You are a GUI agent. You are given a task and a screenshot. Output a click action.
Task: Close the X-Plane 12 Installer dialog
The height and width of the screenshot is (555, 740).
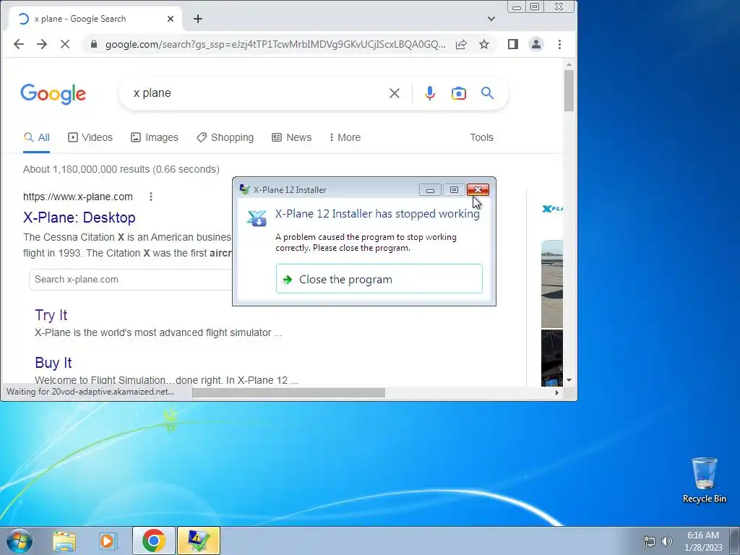(478, 190)
